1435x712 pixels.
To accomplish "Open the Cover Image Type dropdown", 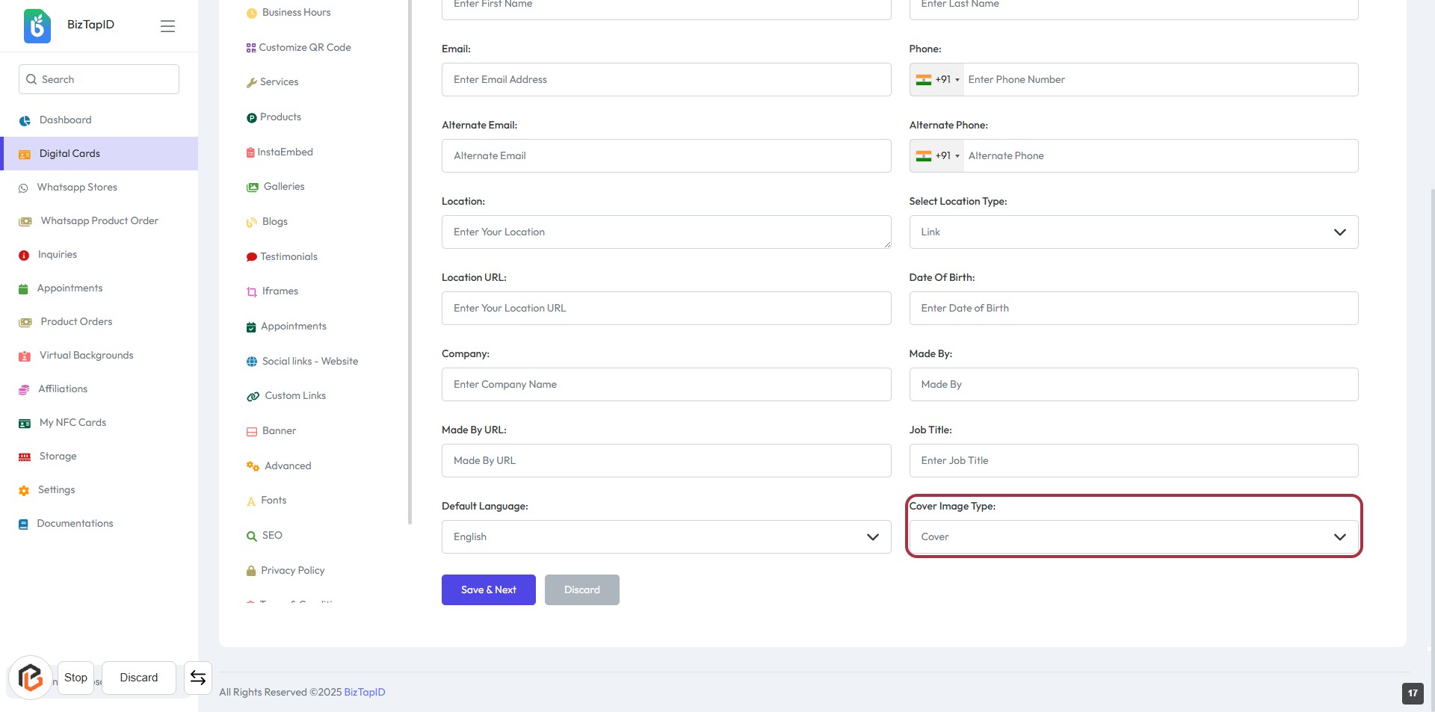I will pyautogui.click(x=1133, y=537).
